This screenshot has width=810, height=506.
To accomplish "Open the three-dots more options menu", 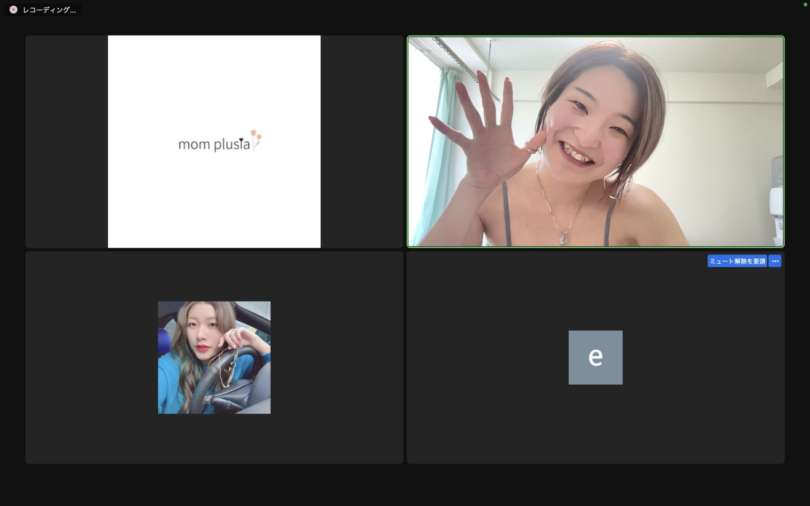I will (x=775, y=261).
